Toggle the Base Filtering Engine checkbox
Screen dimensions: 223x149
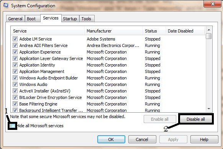(15, 104)
